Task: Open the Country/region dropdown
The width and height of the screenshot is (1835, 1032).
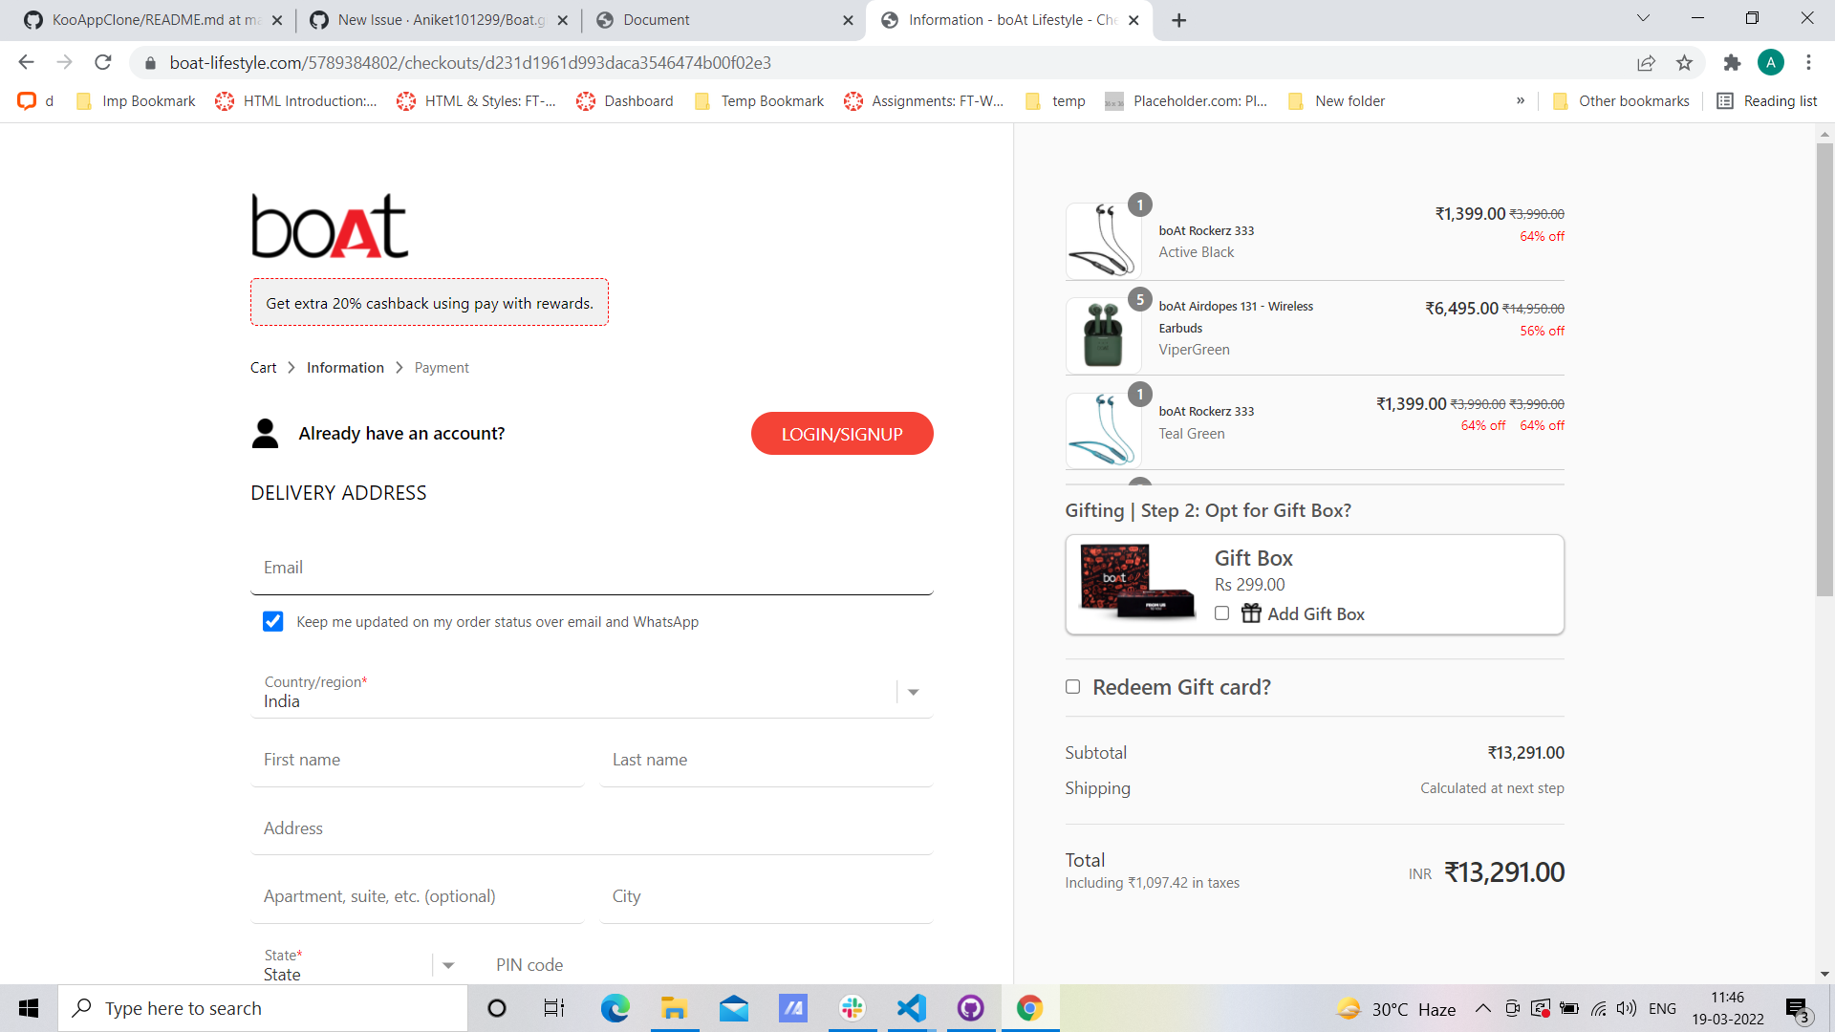Action: [x=913, y=692]
